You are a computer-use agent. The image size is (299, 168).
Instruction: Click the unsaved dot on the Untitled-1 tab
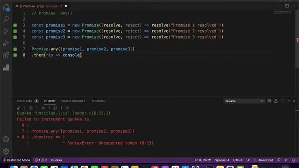coord(66,6)
